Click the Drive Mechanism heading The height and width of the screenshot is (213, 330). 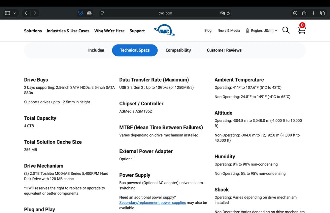pos(44,166)
